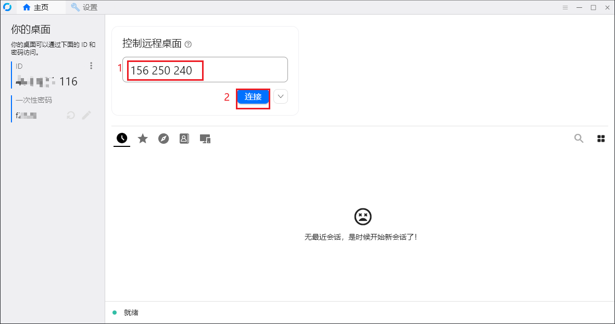Viewport: 615px width, 324px height.
Task: Click the remote ID input field
Action: coord(205,69)
